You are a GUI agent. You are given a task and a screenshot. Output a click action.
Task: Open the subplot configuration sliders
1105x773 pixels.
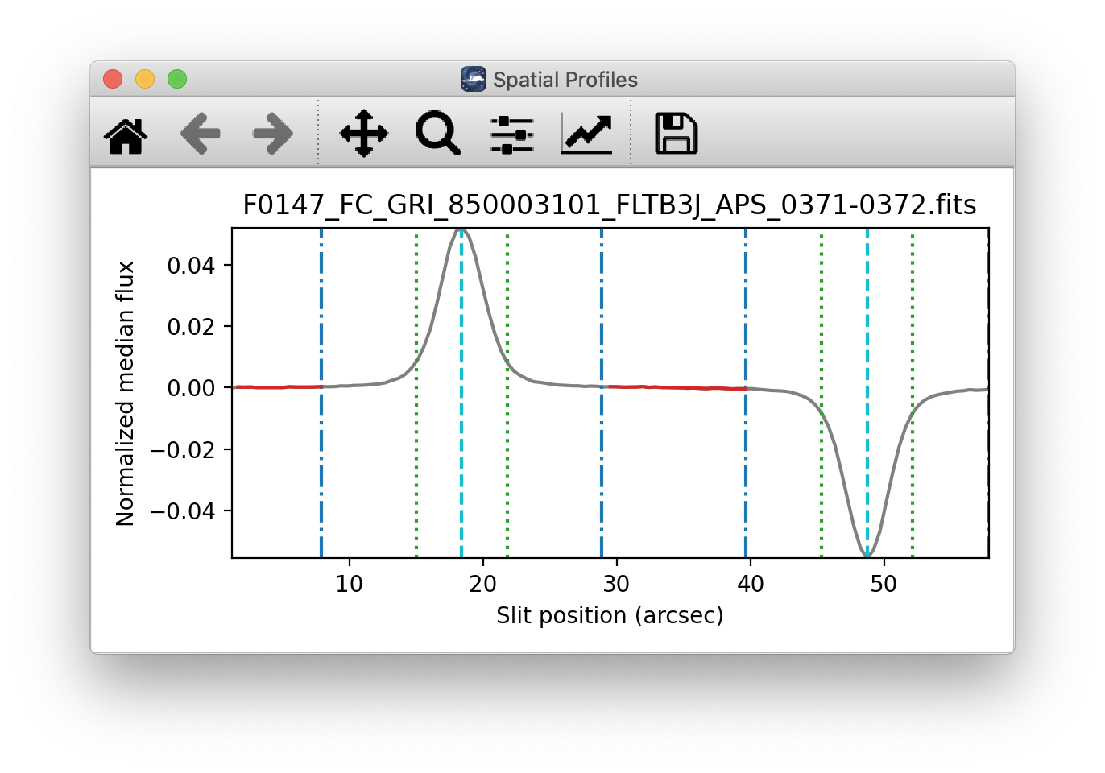coord(511,134)
